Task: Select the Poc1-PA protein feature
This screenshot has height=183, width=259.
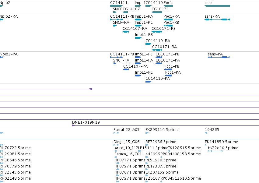Action: (x=169, y=76)
